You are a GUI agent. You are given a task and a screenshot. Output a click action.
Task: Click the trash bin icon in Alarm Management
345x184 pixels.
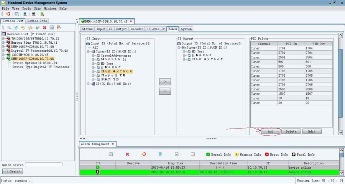(x=160, y=154)
